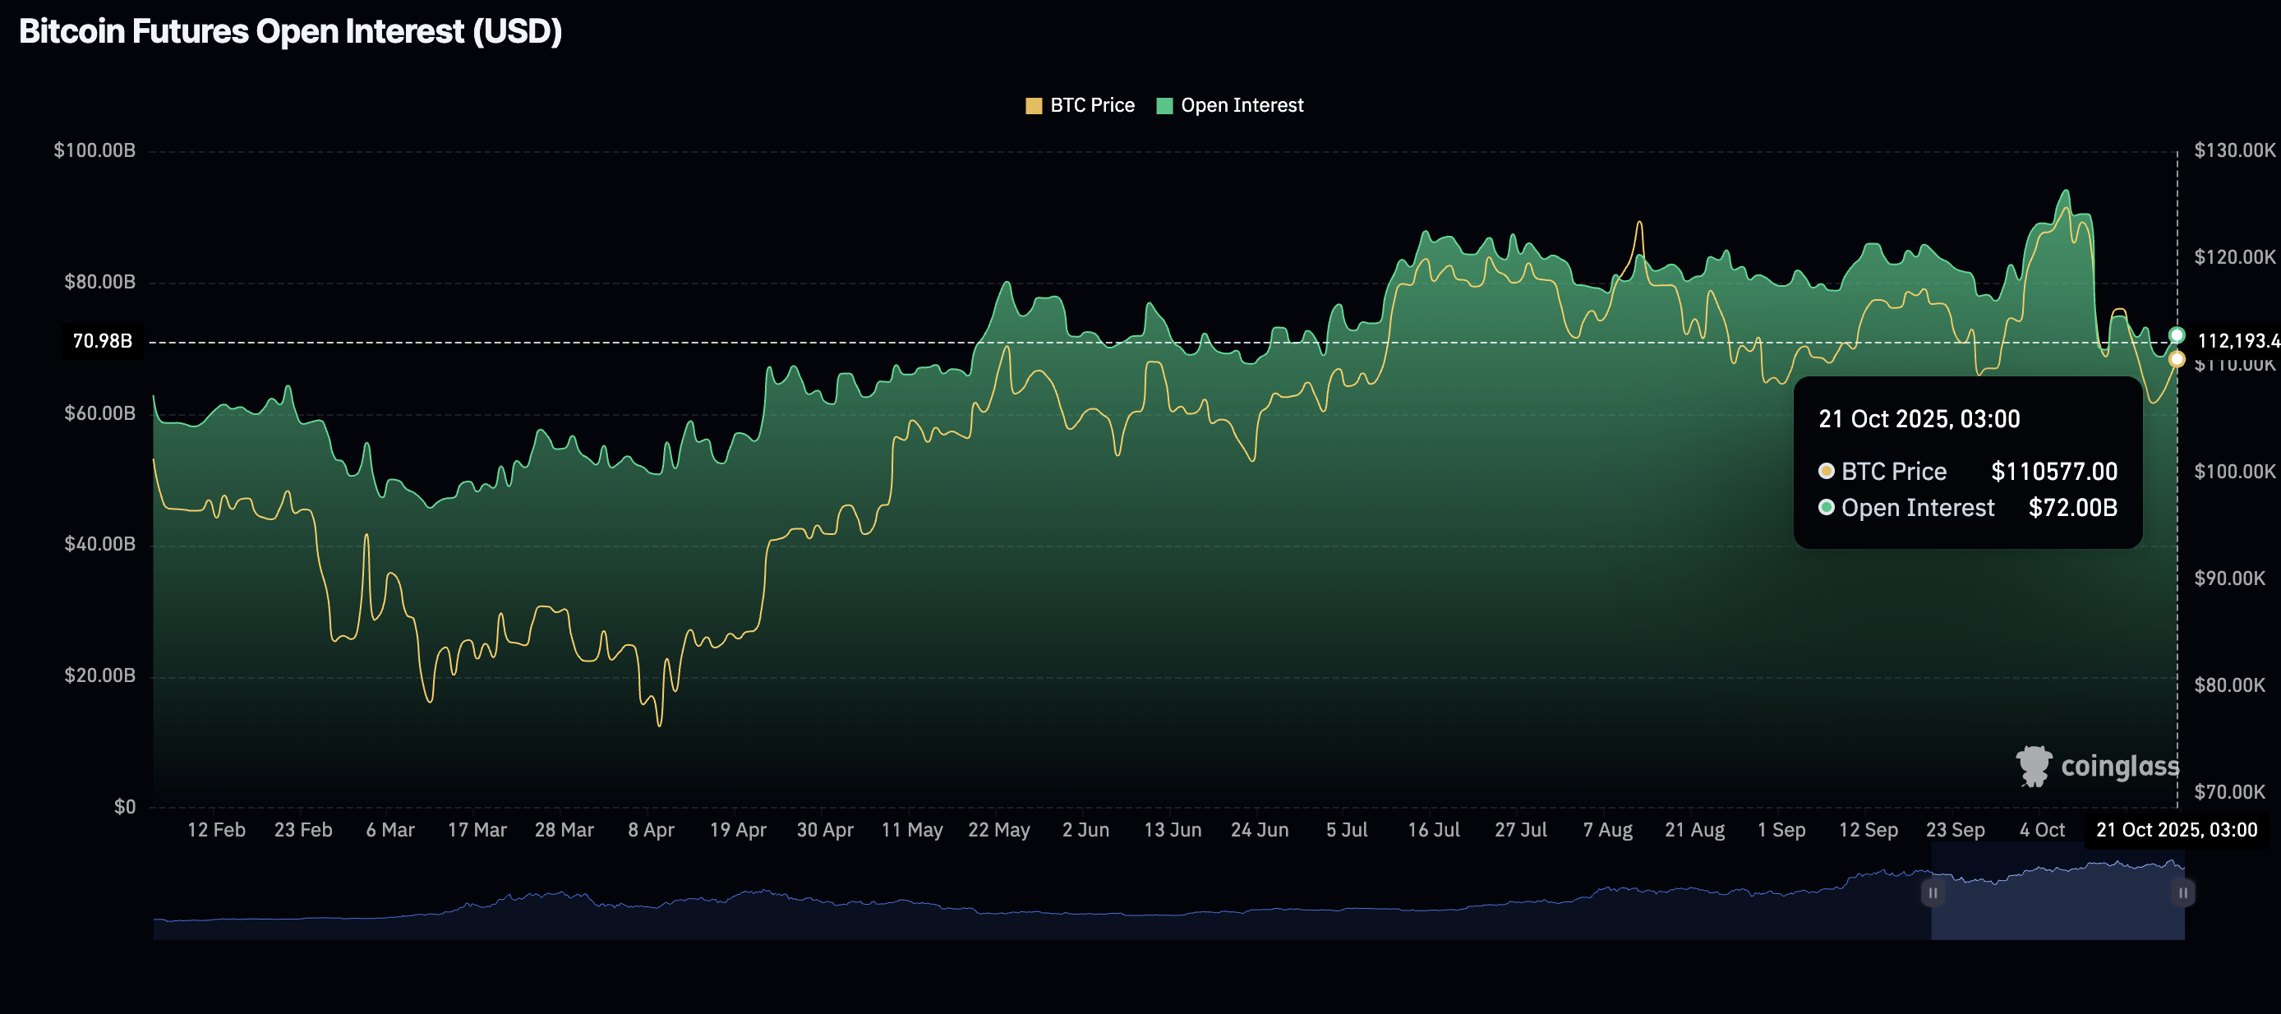Screen dimensions: 2281x1014
Task: Click the 70.98B crosshair value label
Action: pos(102,341)
